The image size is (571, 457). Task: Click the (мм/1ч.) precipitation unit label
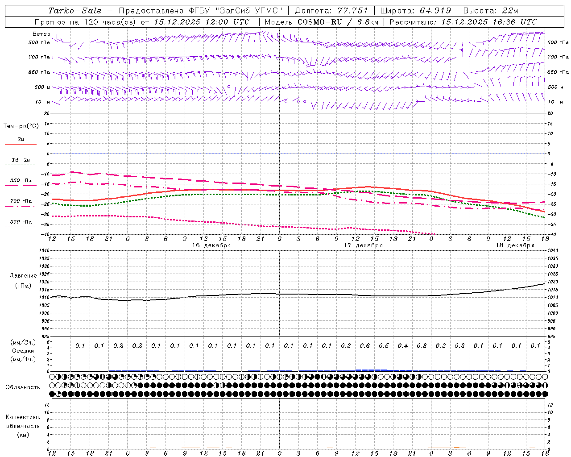click(x=23, y=359)
